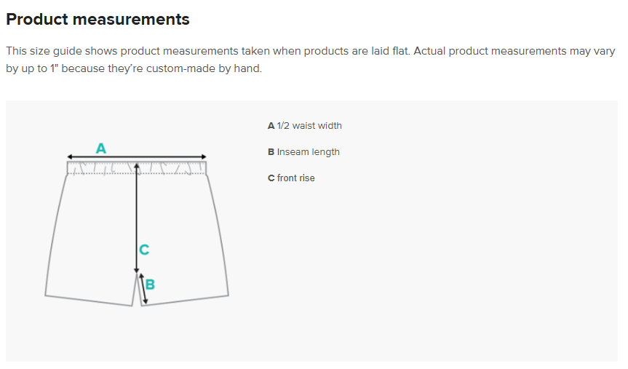
Task: Click the bold letter A in the legend
Action: tap(271, 126)
